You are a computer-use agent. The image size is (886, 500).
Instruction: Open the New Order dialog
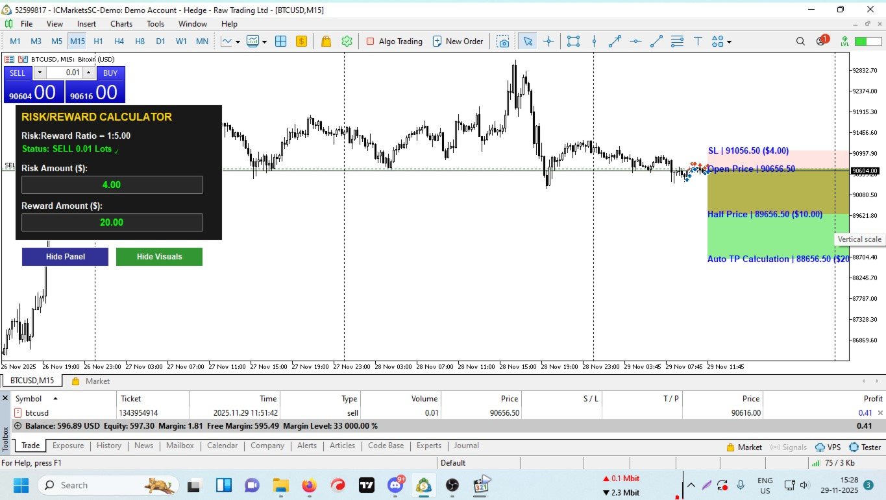(x=458, y=42)
